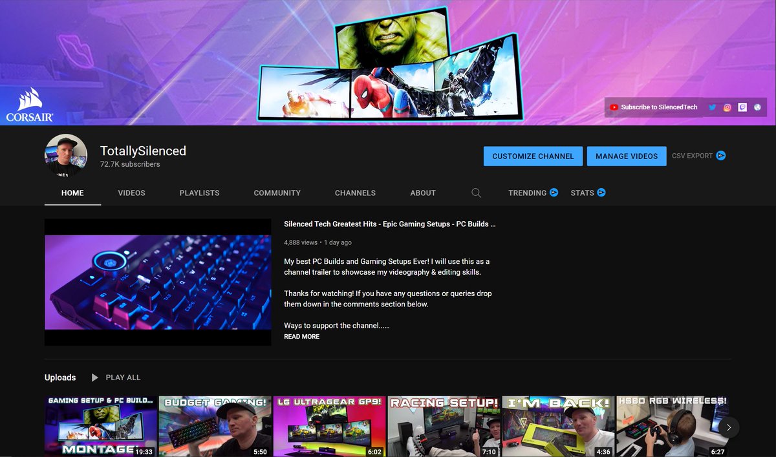Open the Twitch link in the banner
Viewport: 776px width, 457px height.
point(742,107)
